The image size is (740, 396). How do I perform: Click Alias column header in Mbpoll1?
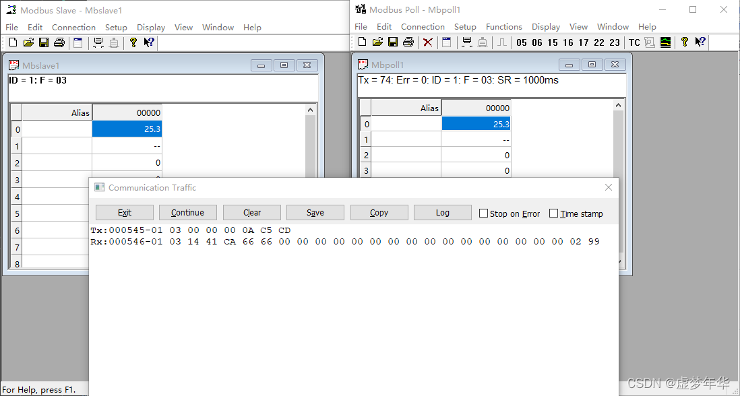tap(406, 108)
